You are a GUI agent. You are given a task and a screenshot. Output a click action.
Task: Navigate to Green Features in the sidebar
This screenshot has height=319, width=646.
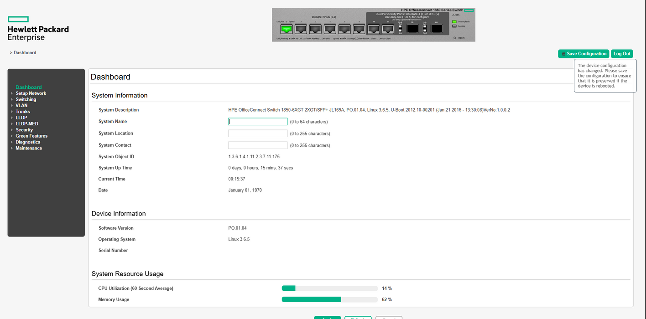pyautogui.click(x=31, y=135)
